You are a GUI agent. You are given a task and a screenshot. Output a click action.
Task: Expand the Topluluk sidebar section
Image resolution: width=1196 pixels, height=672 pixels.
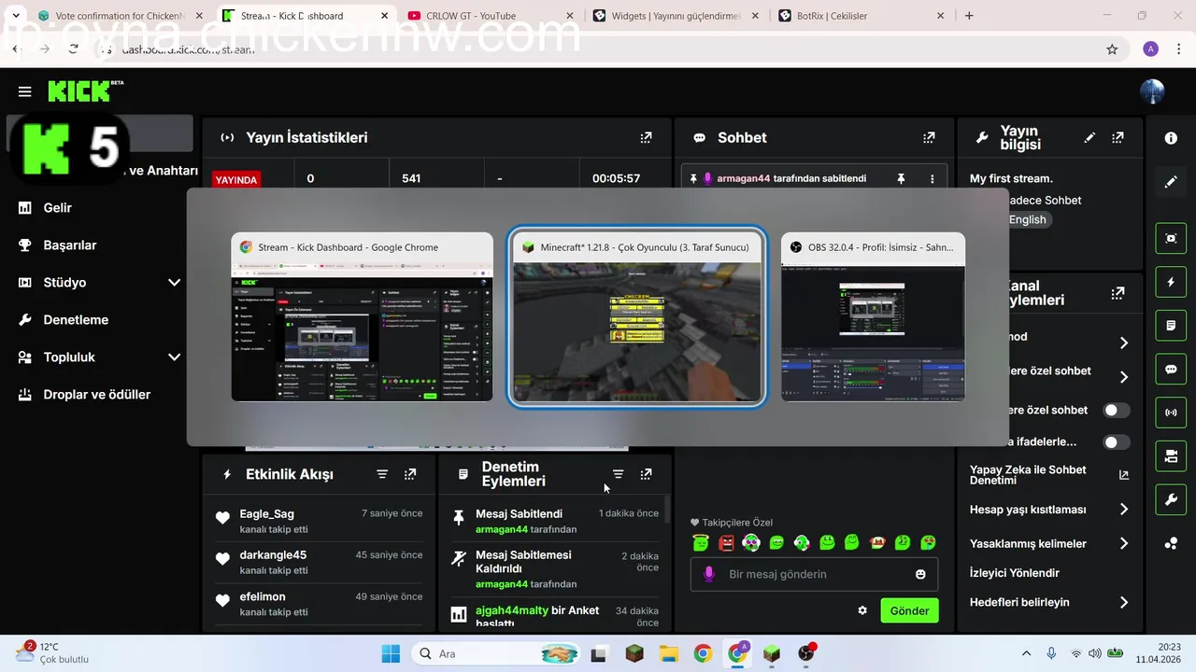[174, 357]
